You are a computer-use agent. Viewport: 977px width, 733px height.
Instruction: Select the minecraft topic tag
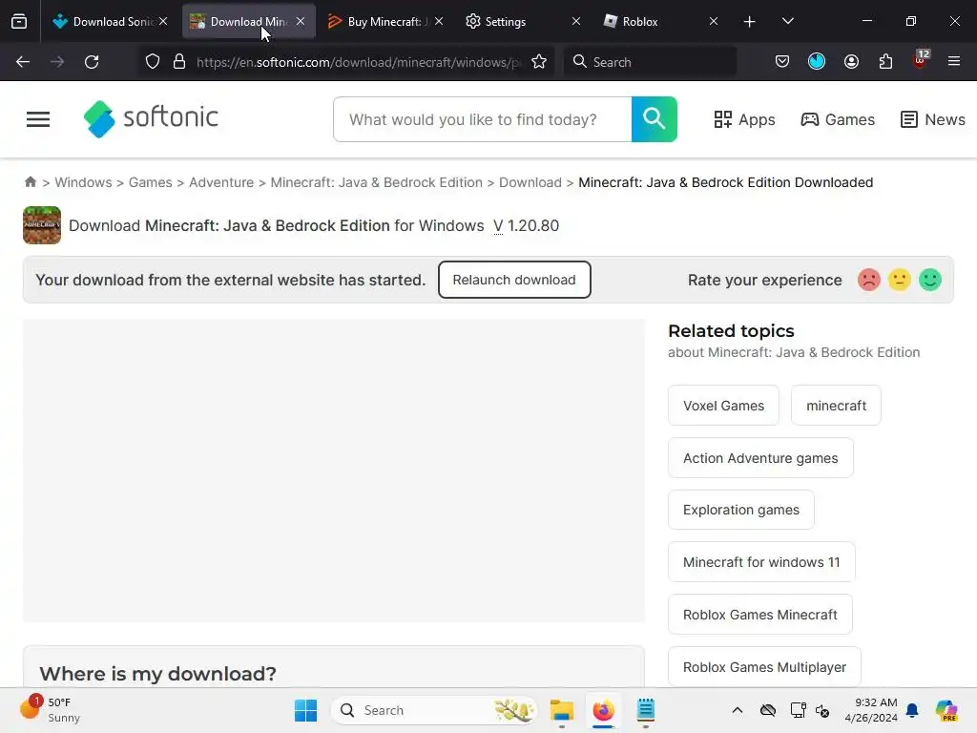[x=836, y=405]
